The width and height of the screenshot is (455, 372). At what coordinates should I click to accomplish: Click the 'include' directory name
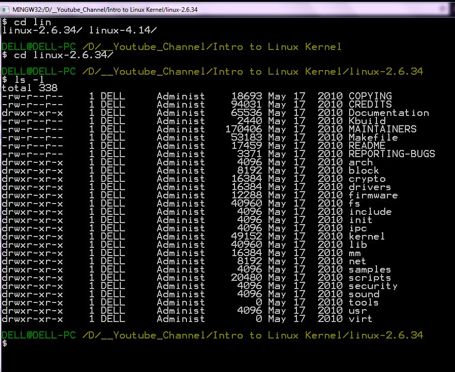pos(370,212)
